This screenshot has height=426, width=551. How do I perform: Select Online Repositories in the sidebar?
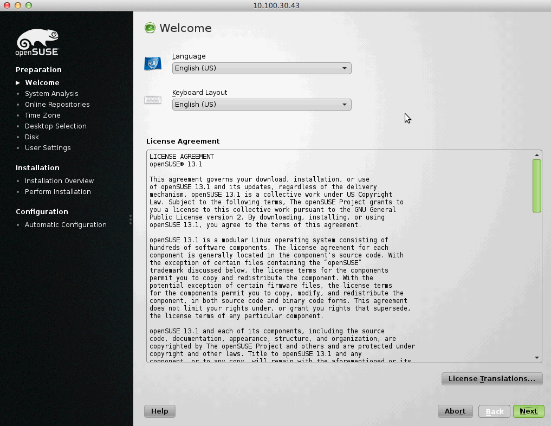57,105
